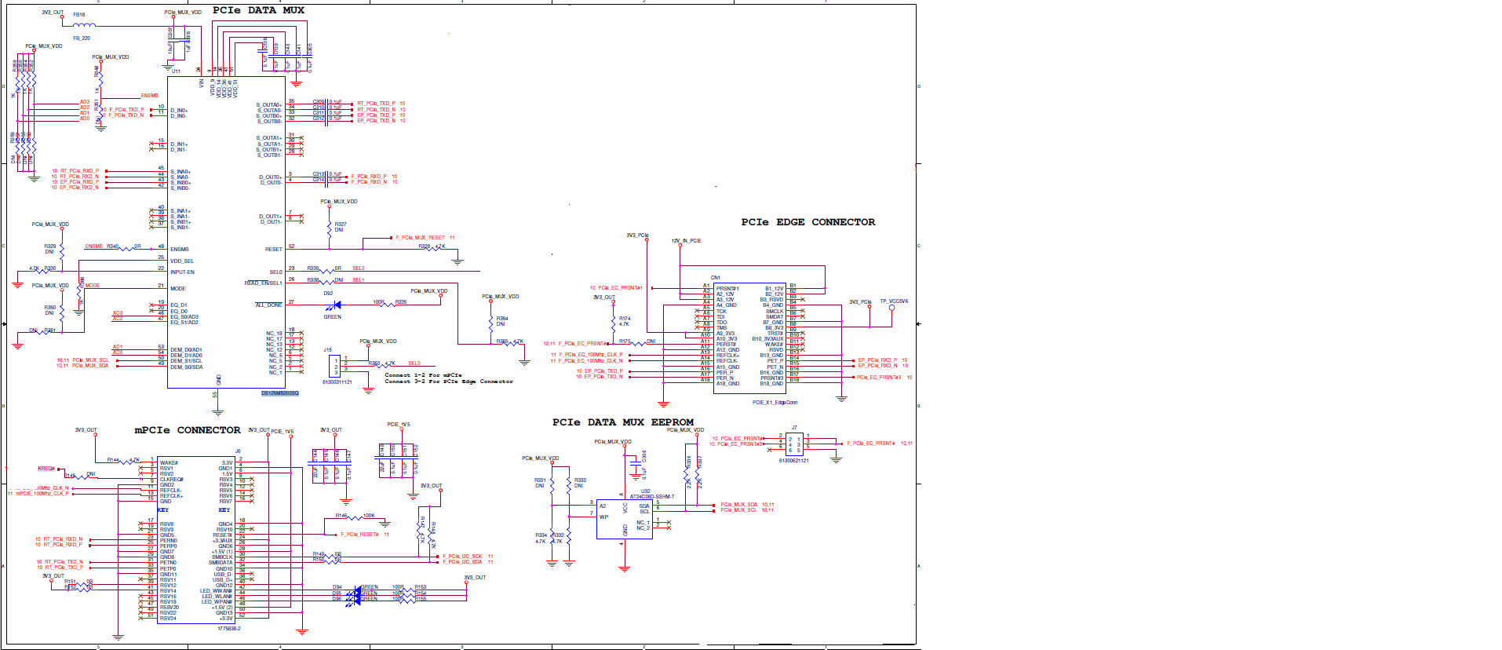The image size is (1502, 650).
Task: Select the 'R144' resistor label
Action: (x=113, y=460)
